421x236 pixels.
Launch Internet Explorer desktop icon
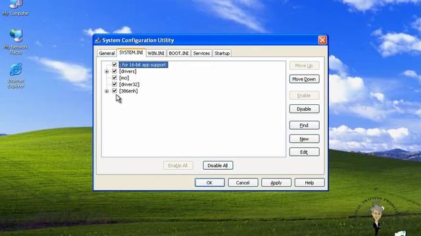point(16,76)
